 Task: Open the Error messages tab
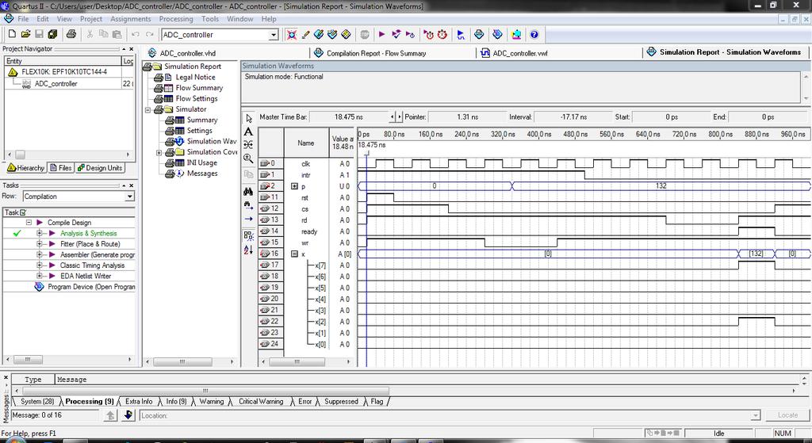304,402
